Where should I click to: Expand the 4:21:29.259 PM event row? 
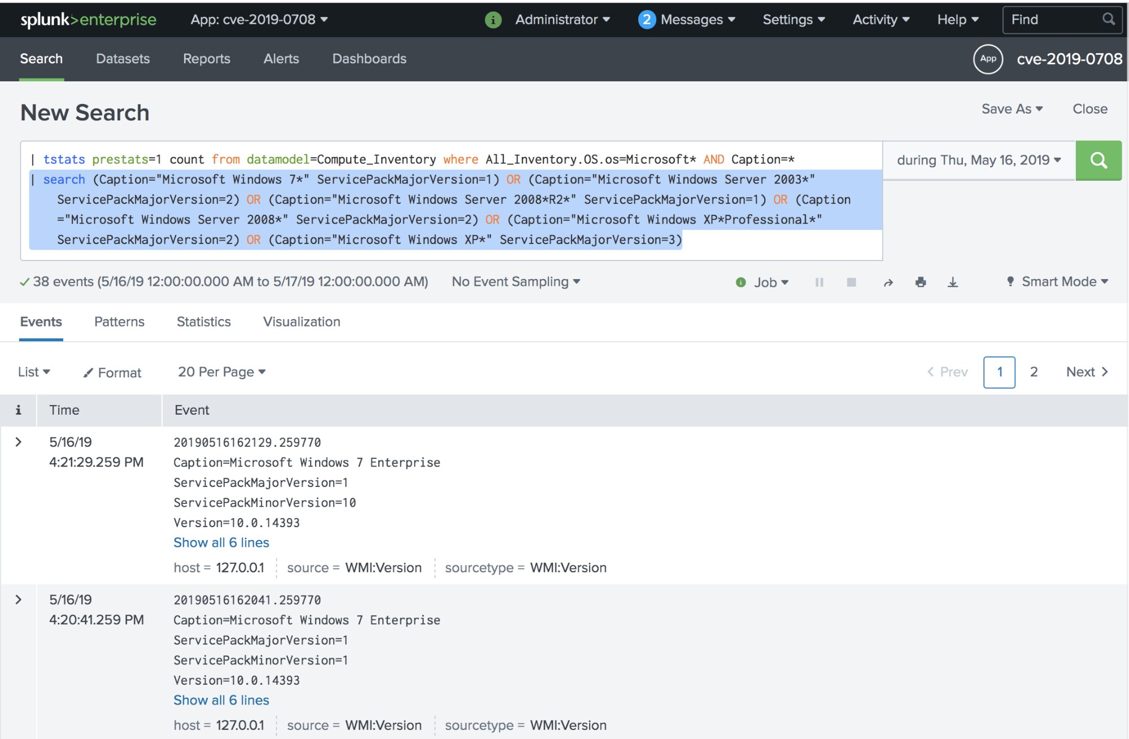tap(19, 442)
